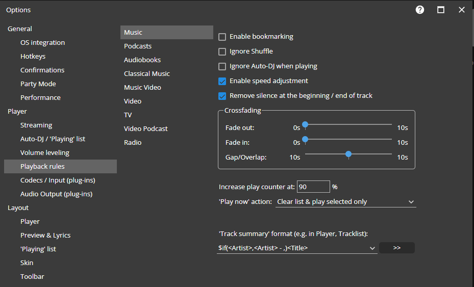
Task: Go to Hotkeys settings
Action: (x=33, y=56)
